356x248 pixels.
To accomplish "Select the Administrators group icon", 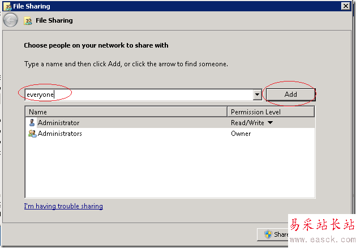I will click(x=32, y=134).
